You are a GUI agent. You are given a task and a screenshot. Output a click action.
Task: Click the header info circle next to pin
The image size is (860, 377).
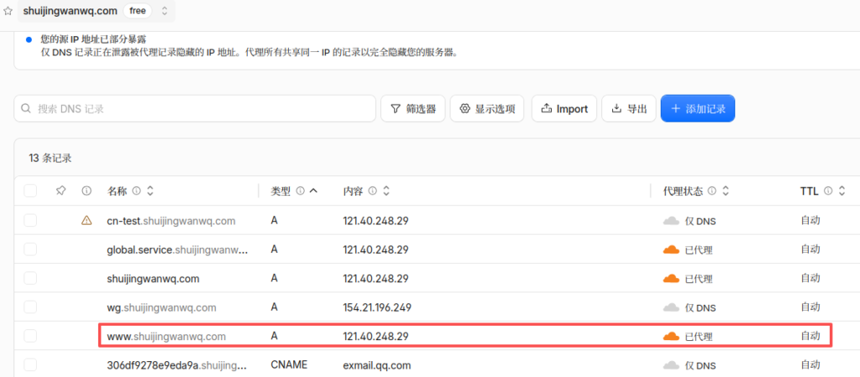click(87, 191)
